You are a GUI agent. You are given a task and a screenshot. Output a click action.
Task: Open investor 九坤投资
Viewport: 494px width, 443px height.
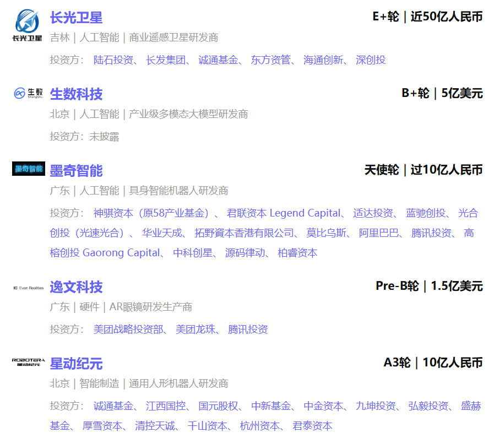376,406
